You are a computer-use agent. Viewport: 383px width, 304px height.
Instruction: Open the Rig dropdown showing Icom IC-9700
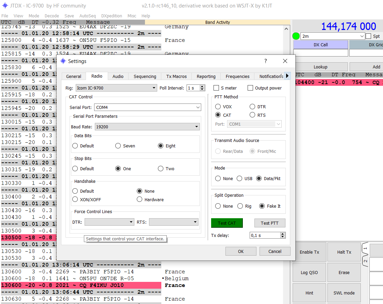click(x=116, y=88)
